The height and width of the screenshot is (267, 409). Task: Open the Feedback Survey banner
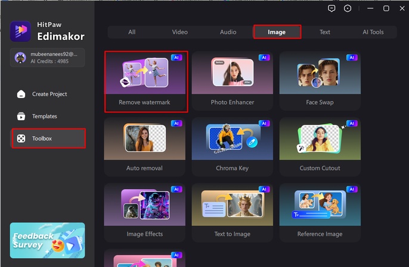[x=48, y=241]
